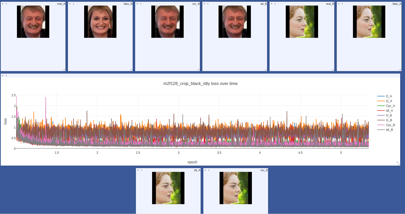Click the loss axis label
405x214 pixels.
(x=5, y=122)
